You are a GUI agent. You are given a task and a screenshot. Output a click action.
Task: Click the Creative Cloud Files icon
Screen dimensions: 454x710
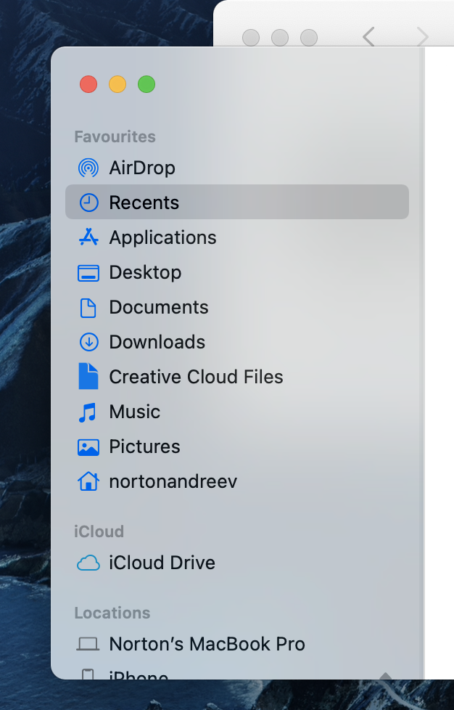[x=88, y=376]
